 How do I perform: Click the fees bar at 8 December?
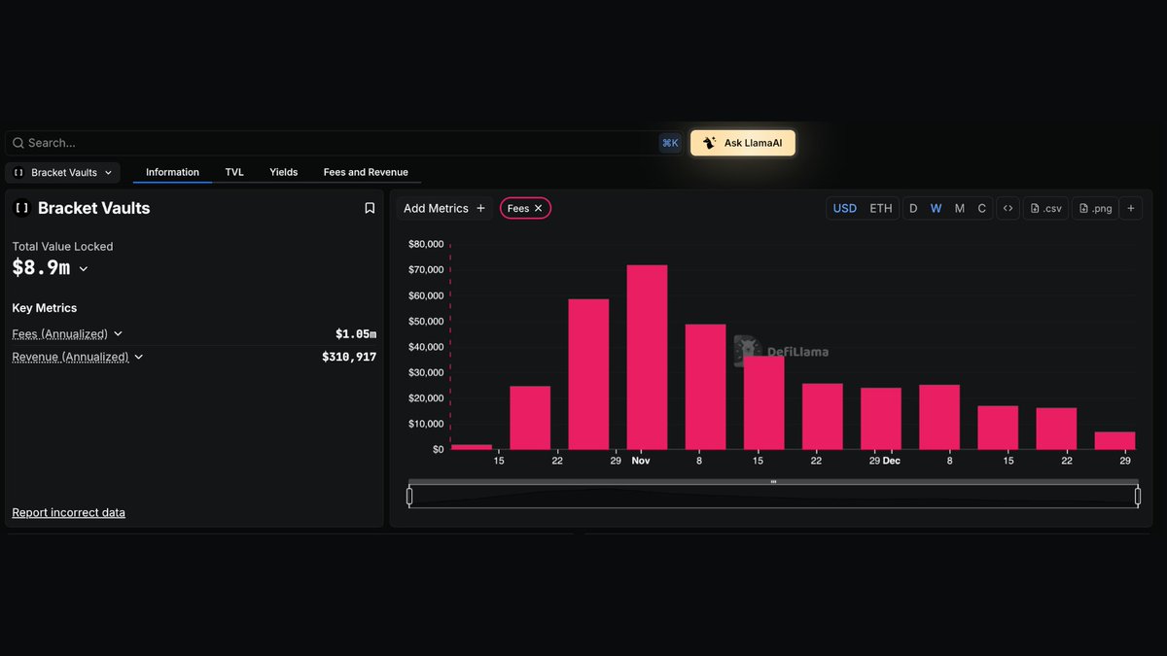click(939, 417)
